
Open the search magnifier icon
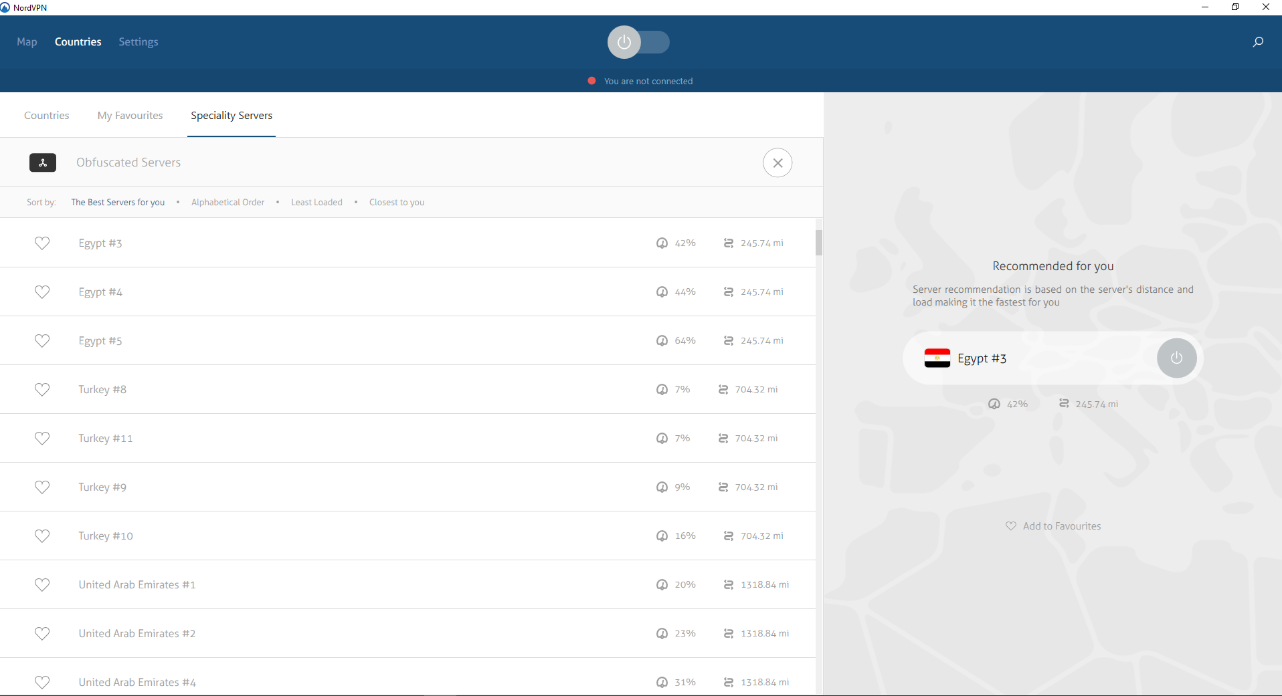pos(1258,42)
